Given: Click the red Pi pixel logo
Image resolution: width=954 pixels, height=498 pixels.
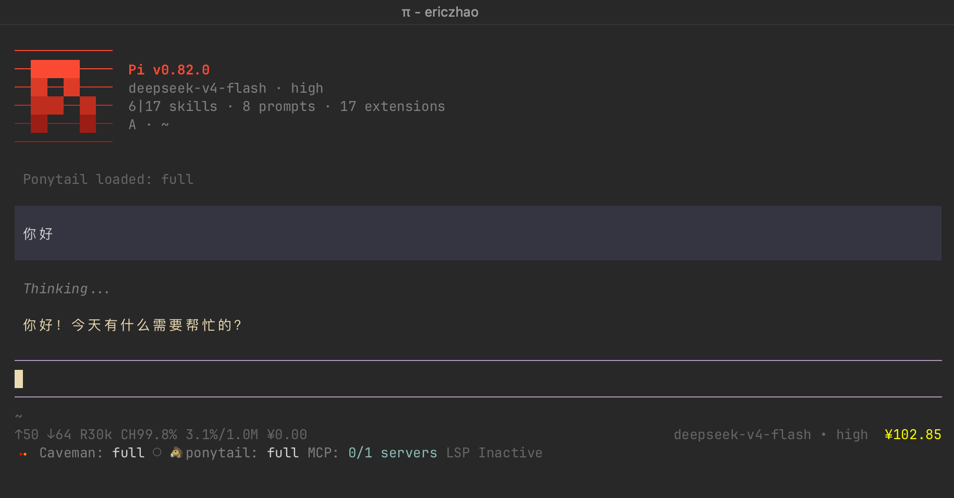Looking at the screenshot, I should [x=64, y=96].
